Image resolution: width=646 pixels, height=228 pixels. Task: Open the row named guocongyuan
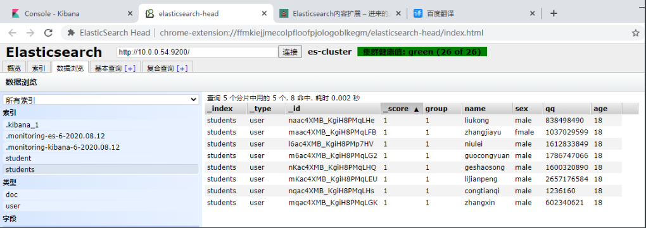(413, 156)
